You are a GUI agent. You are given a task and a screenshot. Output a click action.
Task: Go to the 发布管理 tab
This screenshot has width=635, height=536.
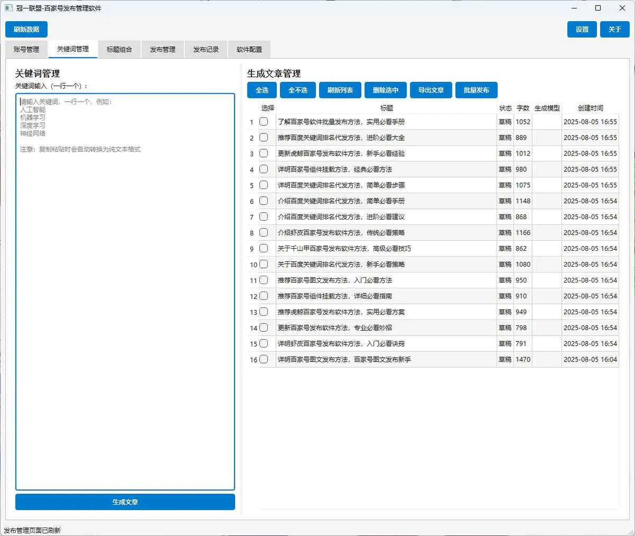pyautogui.click(x=162, y=49)
